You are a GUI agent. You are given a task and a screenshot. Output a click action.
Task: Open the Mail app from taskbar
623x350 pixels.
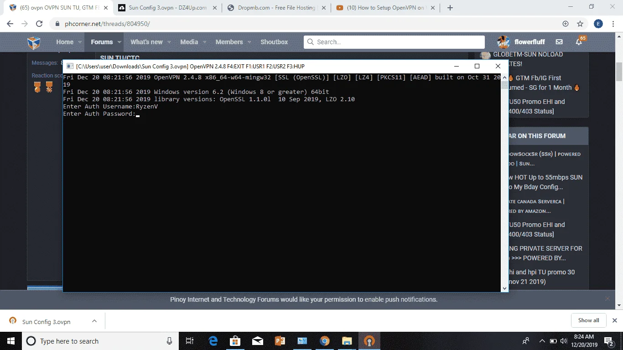(258, 341)
